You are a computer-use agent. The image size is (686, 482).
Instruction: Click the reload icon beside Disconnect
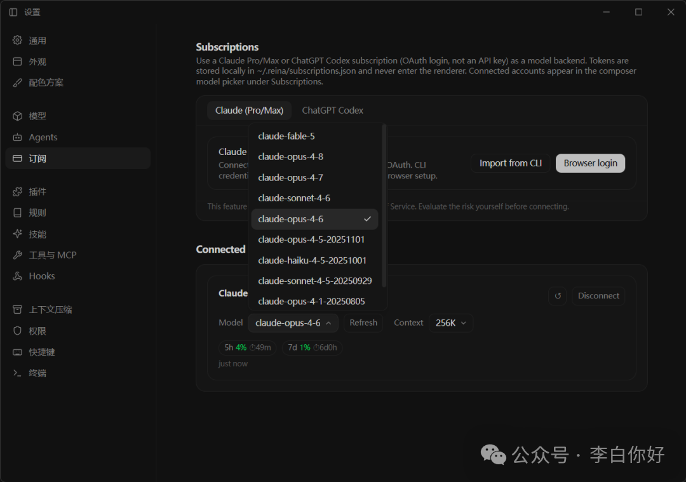coord(558,296)
